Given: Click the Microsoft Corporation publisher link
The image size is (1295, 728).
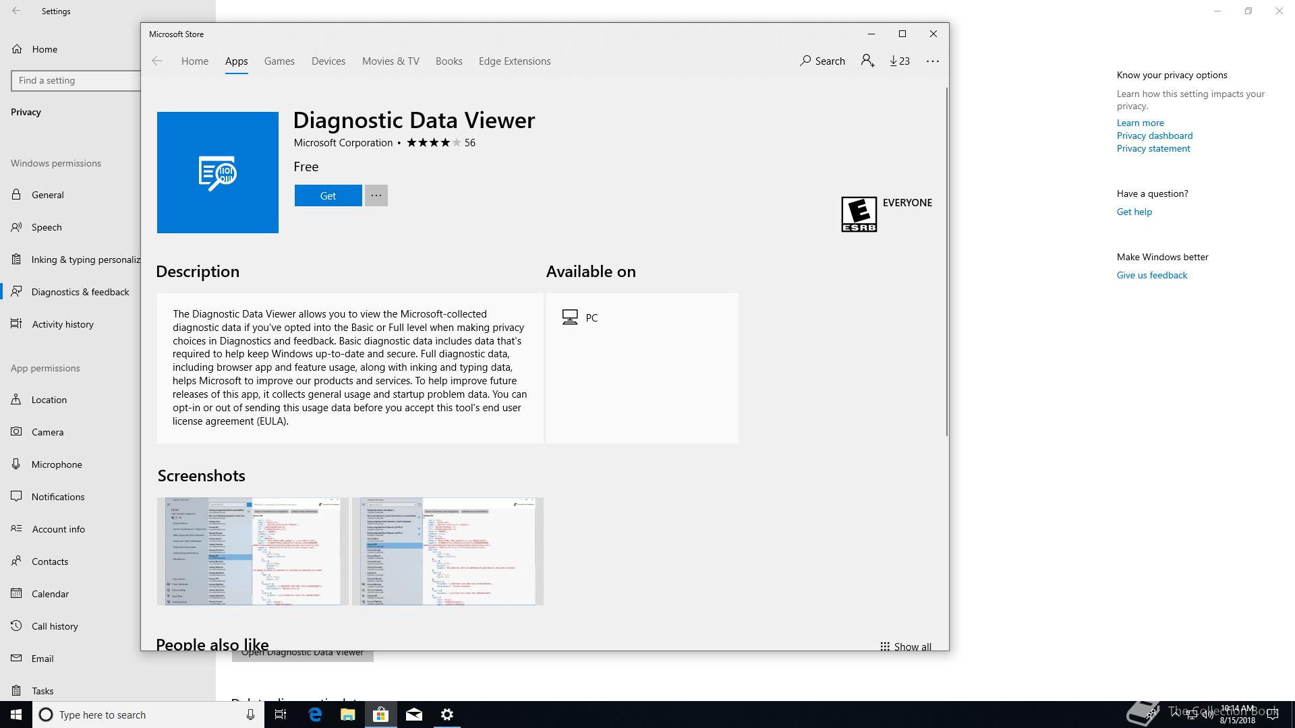Looking at the screenshot, I should pyautogui.click(x=343, y=143).
